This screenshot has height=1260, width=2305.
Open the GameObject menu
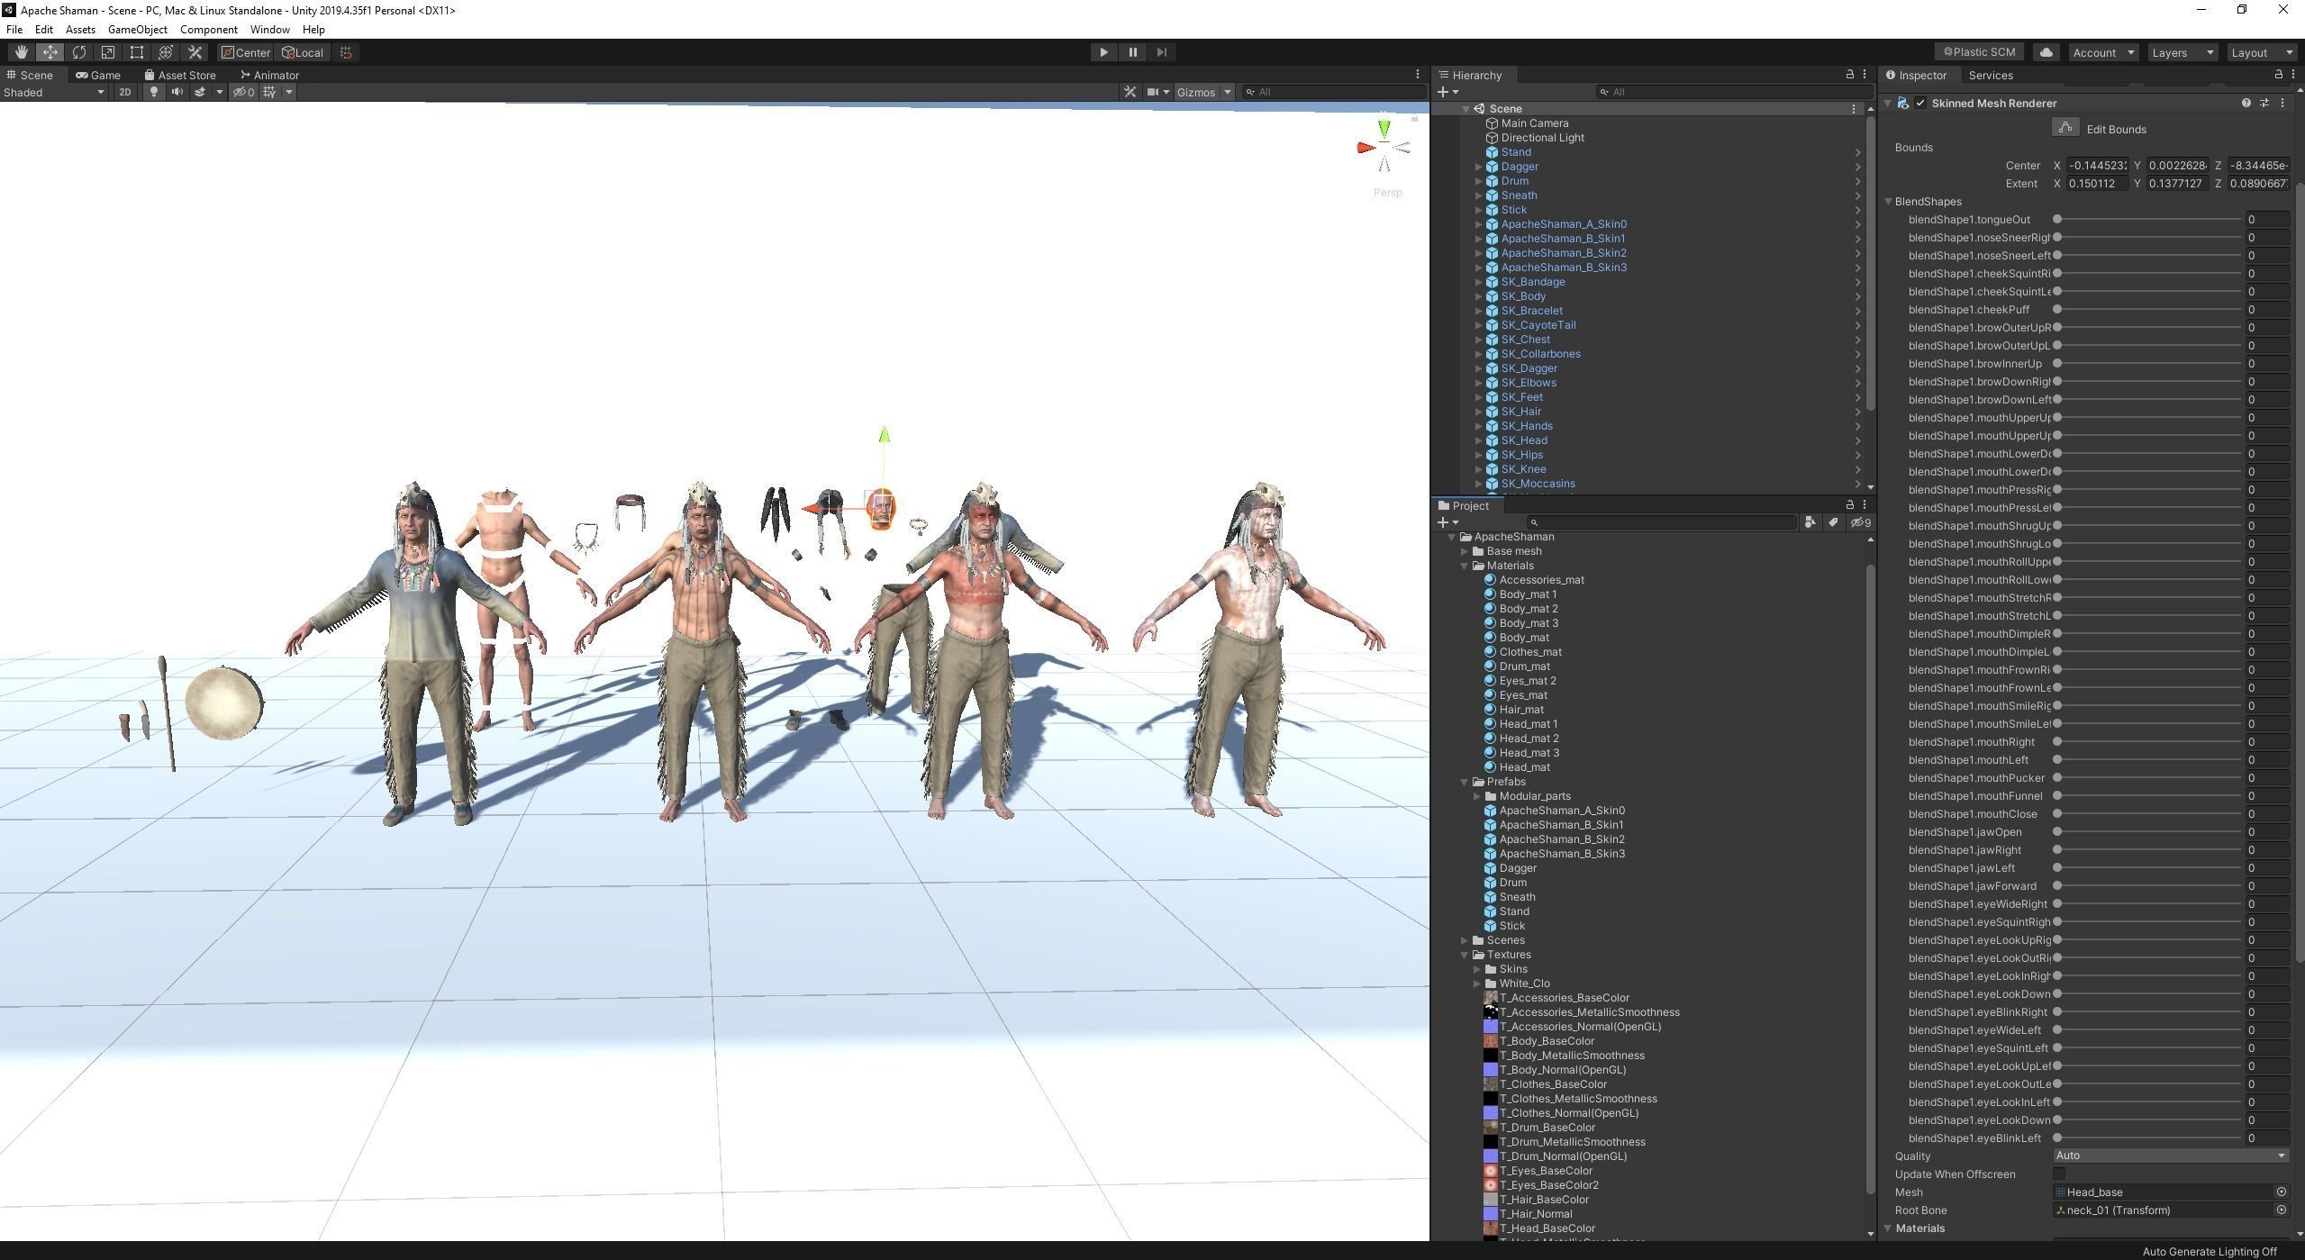[137, 30]
